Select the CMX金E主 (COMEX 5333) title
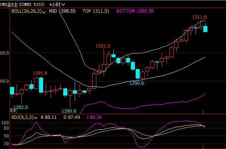 tap(22, 4)
